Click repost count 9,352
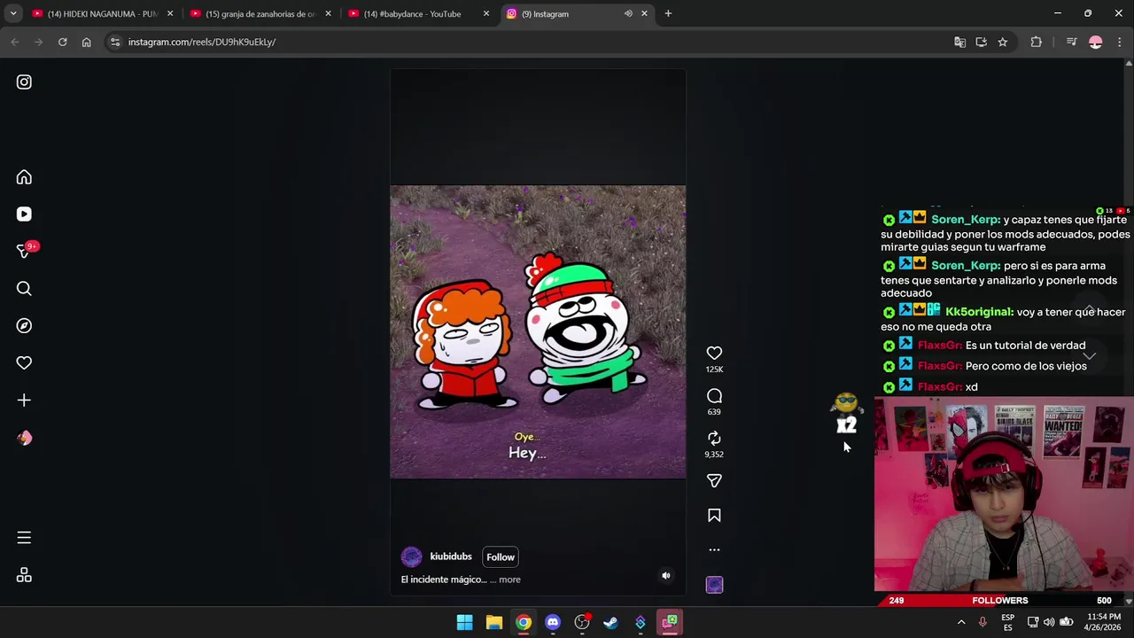This screenshot has height=638, width=1134. 714,455
